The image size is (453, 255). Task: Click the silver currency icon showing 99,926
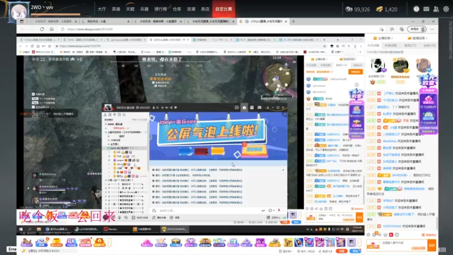coord(349,9)
